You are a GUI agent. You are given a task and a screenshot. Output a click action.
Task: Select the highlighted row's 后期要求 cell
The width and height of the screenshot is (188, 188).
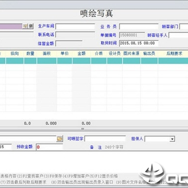pos(173,61)
